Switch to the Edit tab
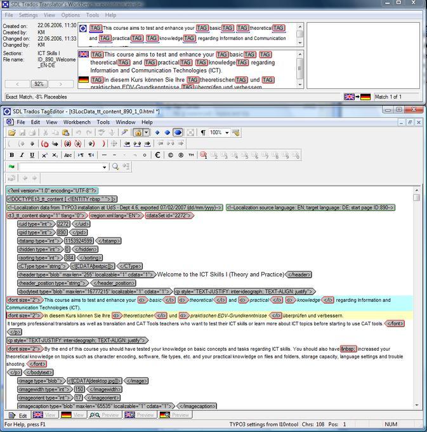Screen dimensions: 427x432 [18, 415]
